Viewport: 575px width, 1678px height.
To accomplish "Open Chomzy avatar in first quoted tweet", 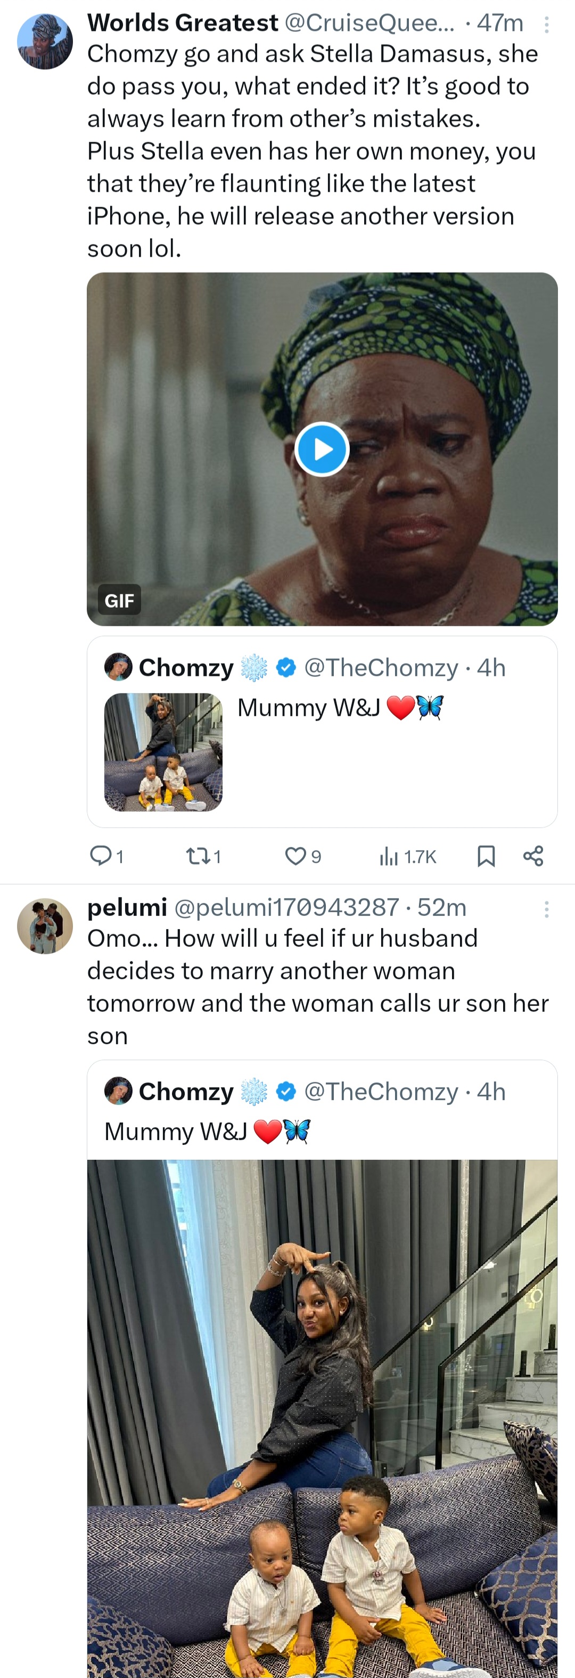I will click(118, 667).
